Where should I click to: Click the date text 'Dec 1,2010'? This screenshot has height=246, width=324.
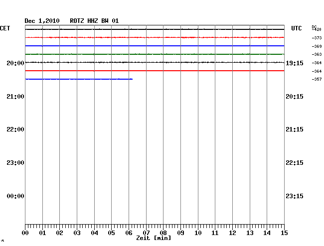coord(42,21)
